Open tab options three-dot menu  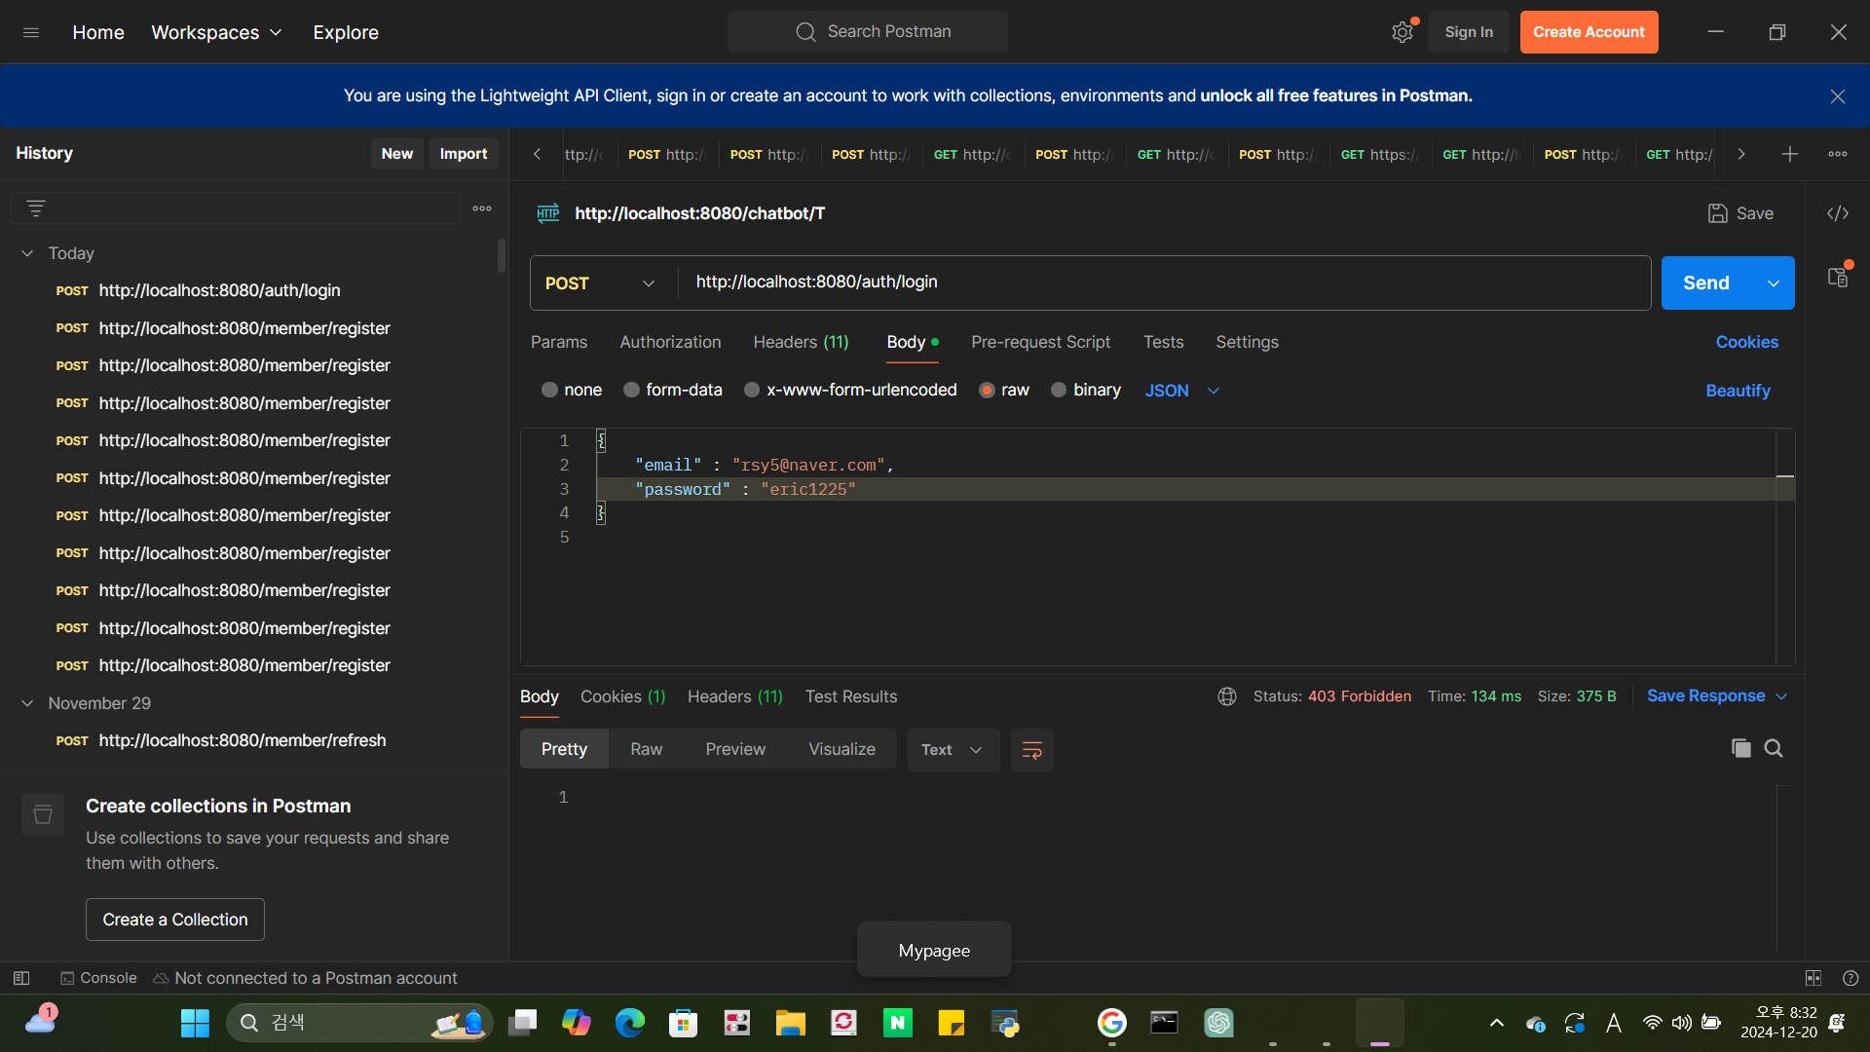tap(1838, 154)
